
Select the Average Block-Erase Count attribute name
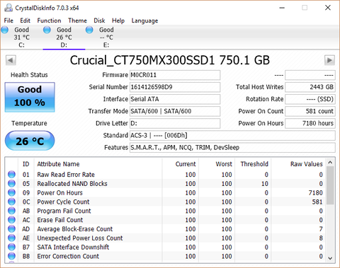(x=75, y=229)
